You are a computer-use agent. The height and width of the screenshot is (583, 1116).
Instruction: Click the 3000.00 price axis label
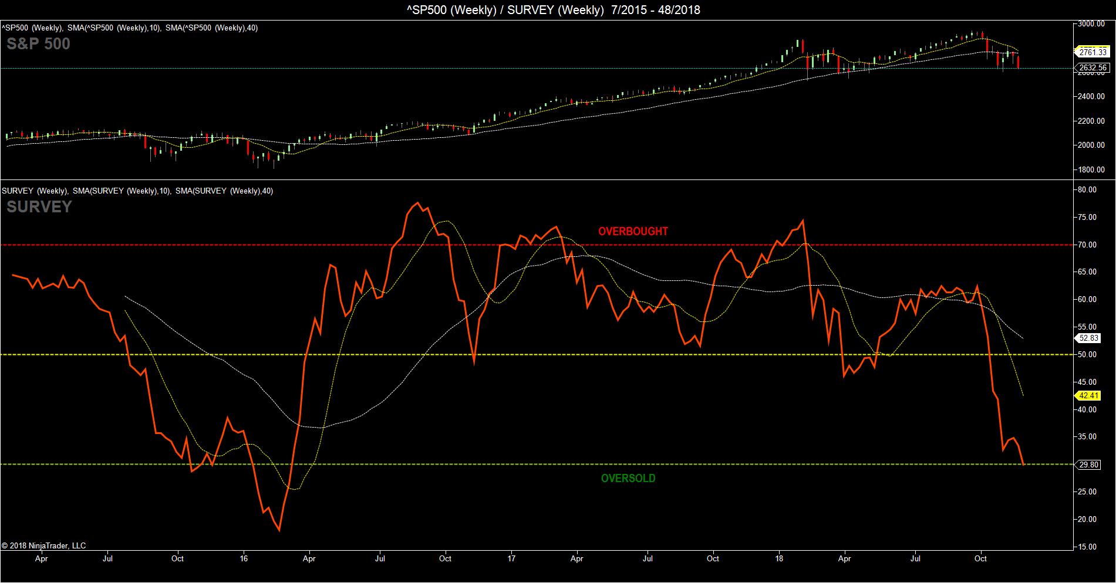[1091, 23]
